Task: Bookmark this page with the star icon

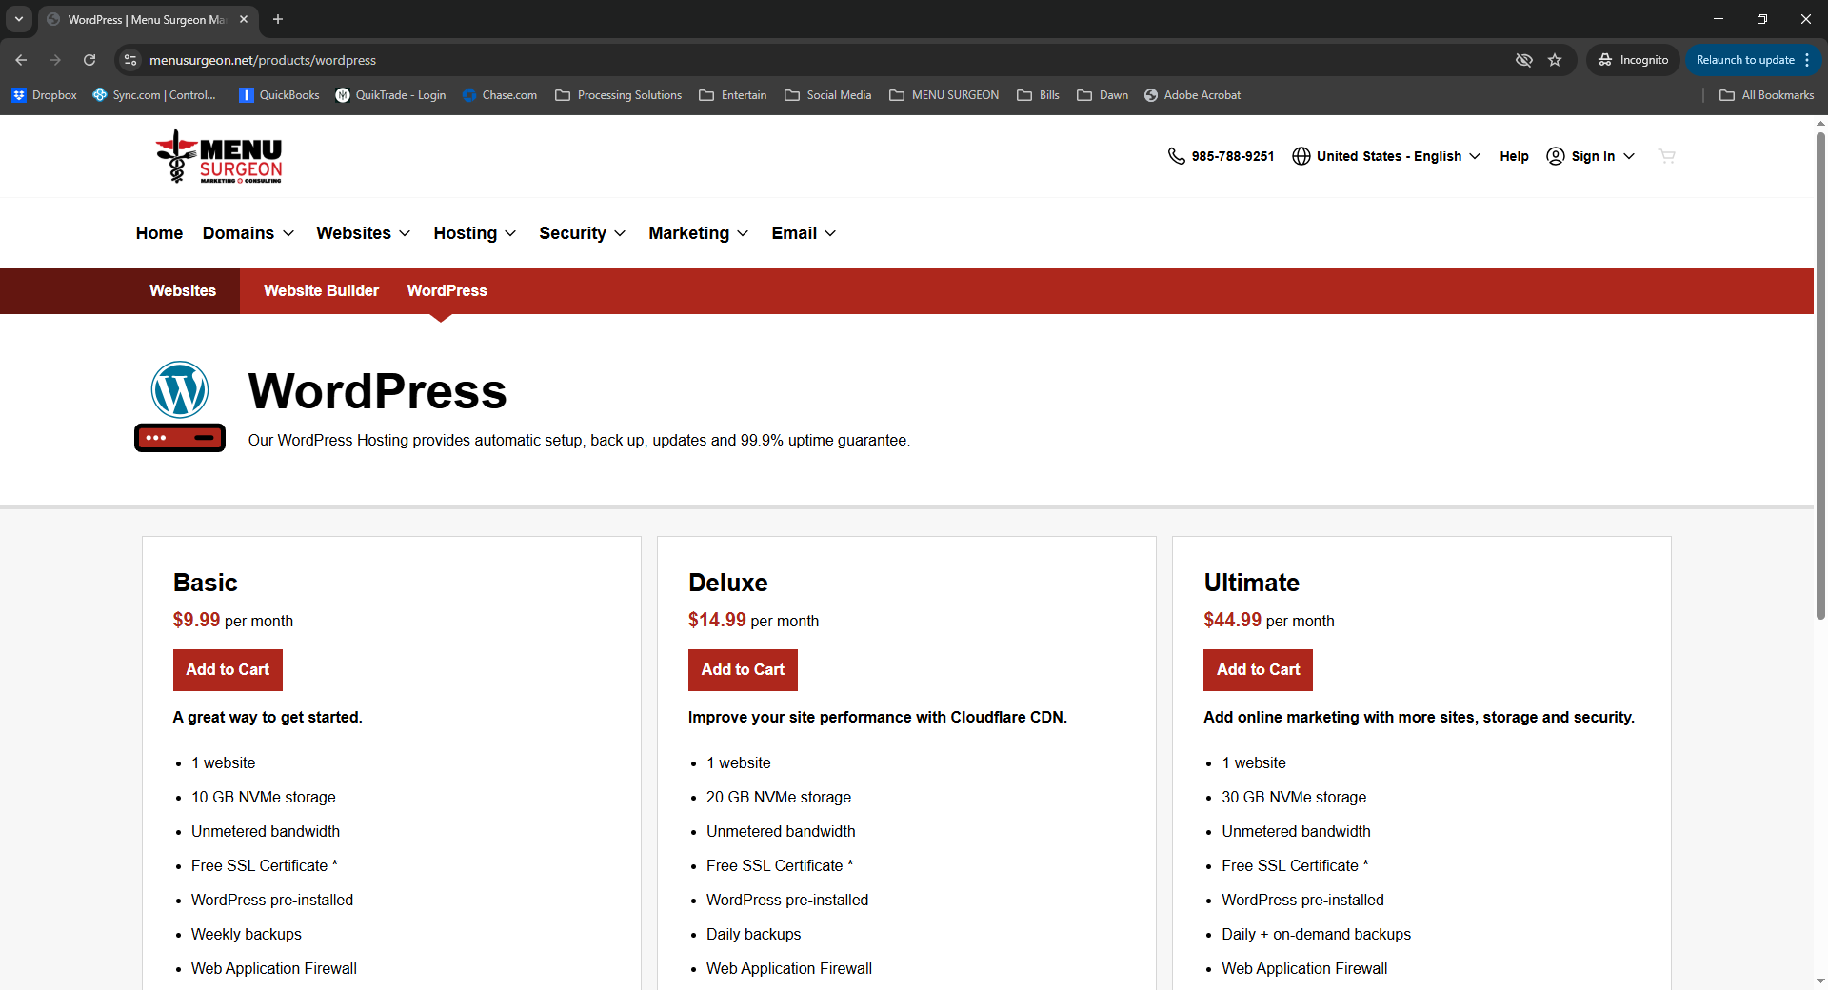Action: (1555, 60)
